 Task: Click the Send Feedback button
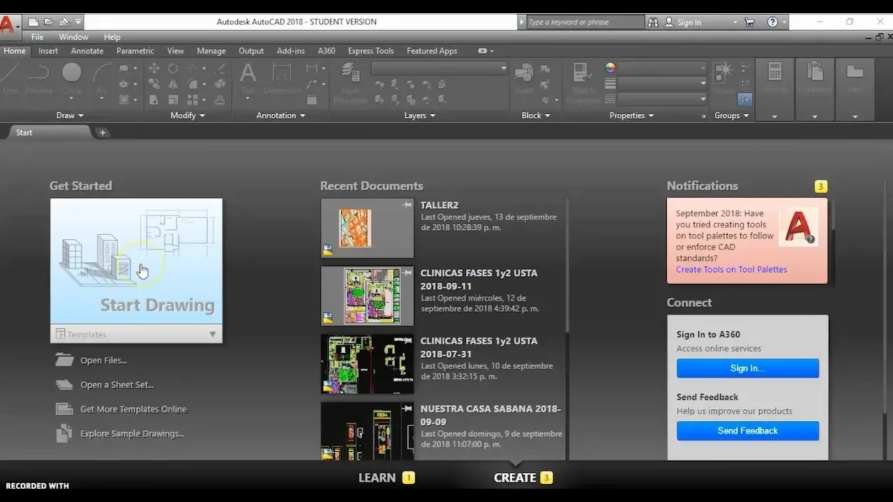click(747, 431)
